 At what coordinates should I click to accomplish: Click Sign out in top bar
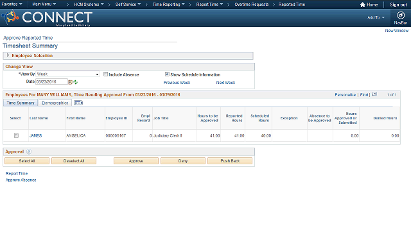pos(398,4)
